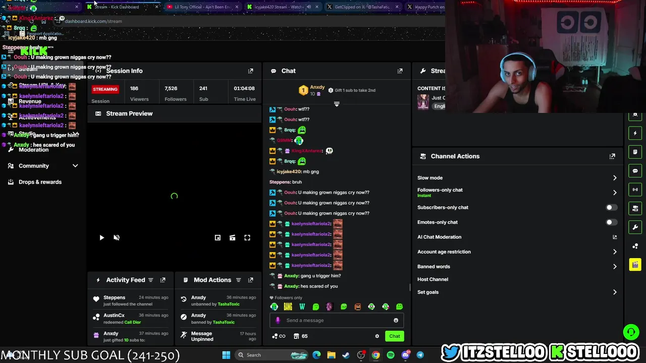
Task: Pop out the Session Info panel
Action: [x=250, y=71]
